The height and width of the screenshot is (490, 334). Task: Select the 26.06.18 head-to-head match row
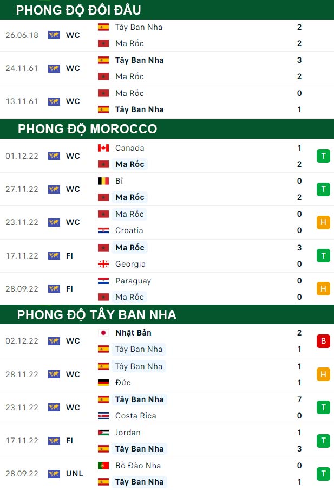coord(167,35)
